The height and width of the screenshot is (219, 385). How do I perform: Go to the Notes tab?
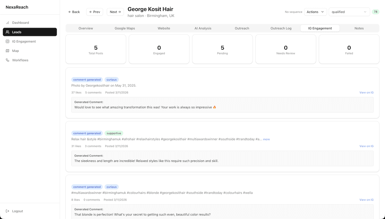click(359, 28)
